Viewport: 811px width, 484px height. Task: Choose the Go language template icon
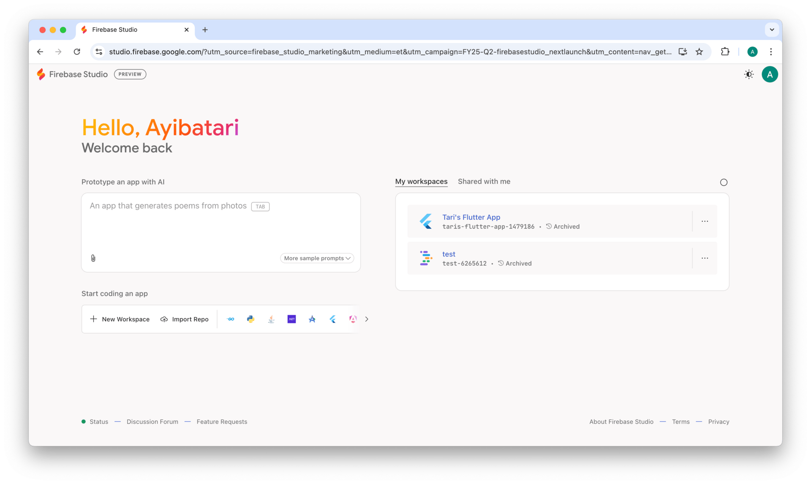(230, 319)
